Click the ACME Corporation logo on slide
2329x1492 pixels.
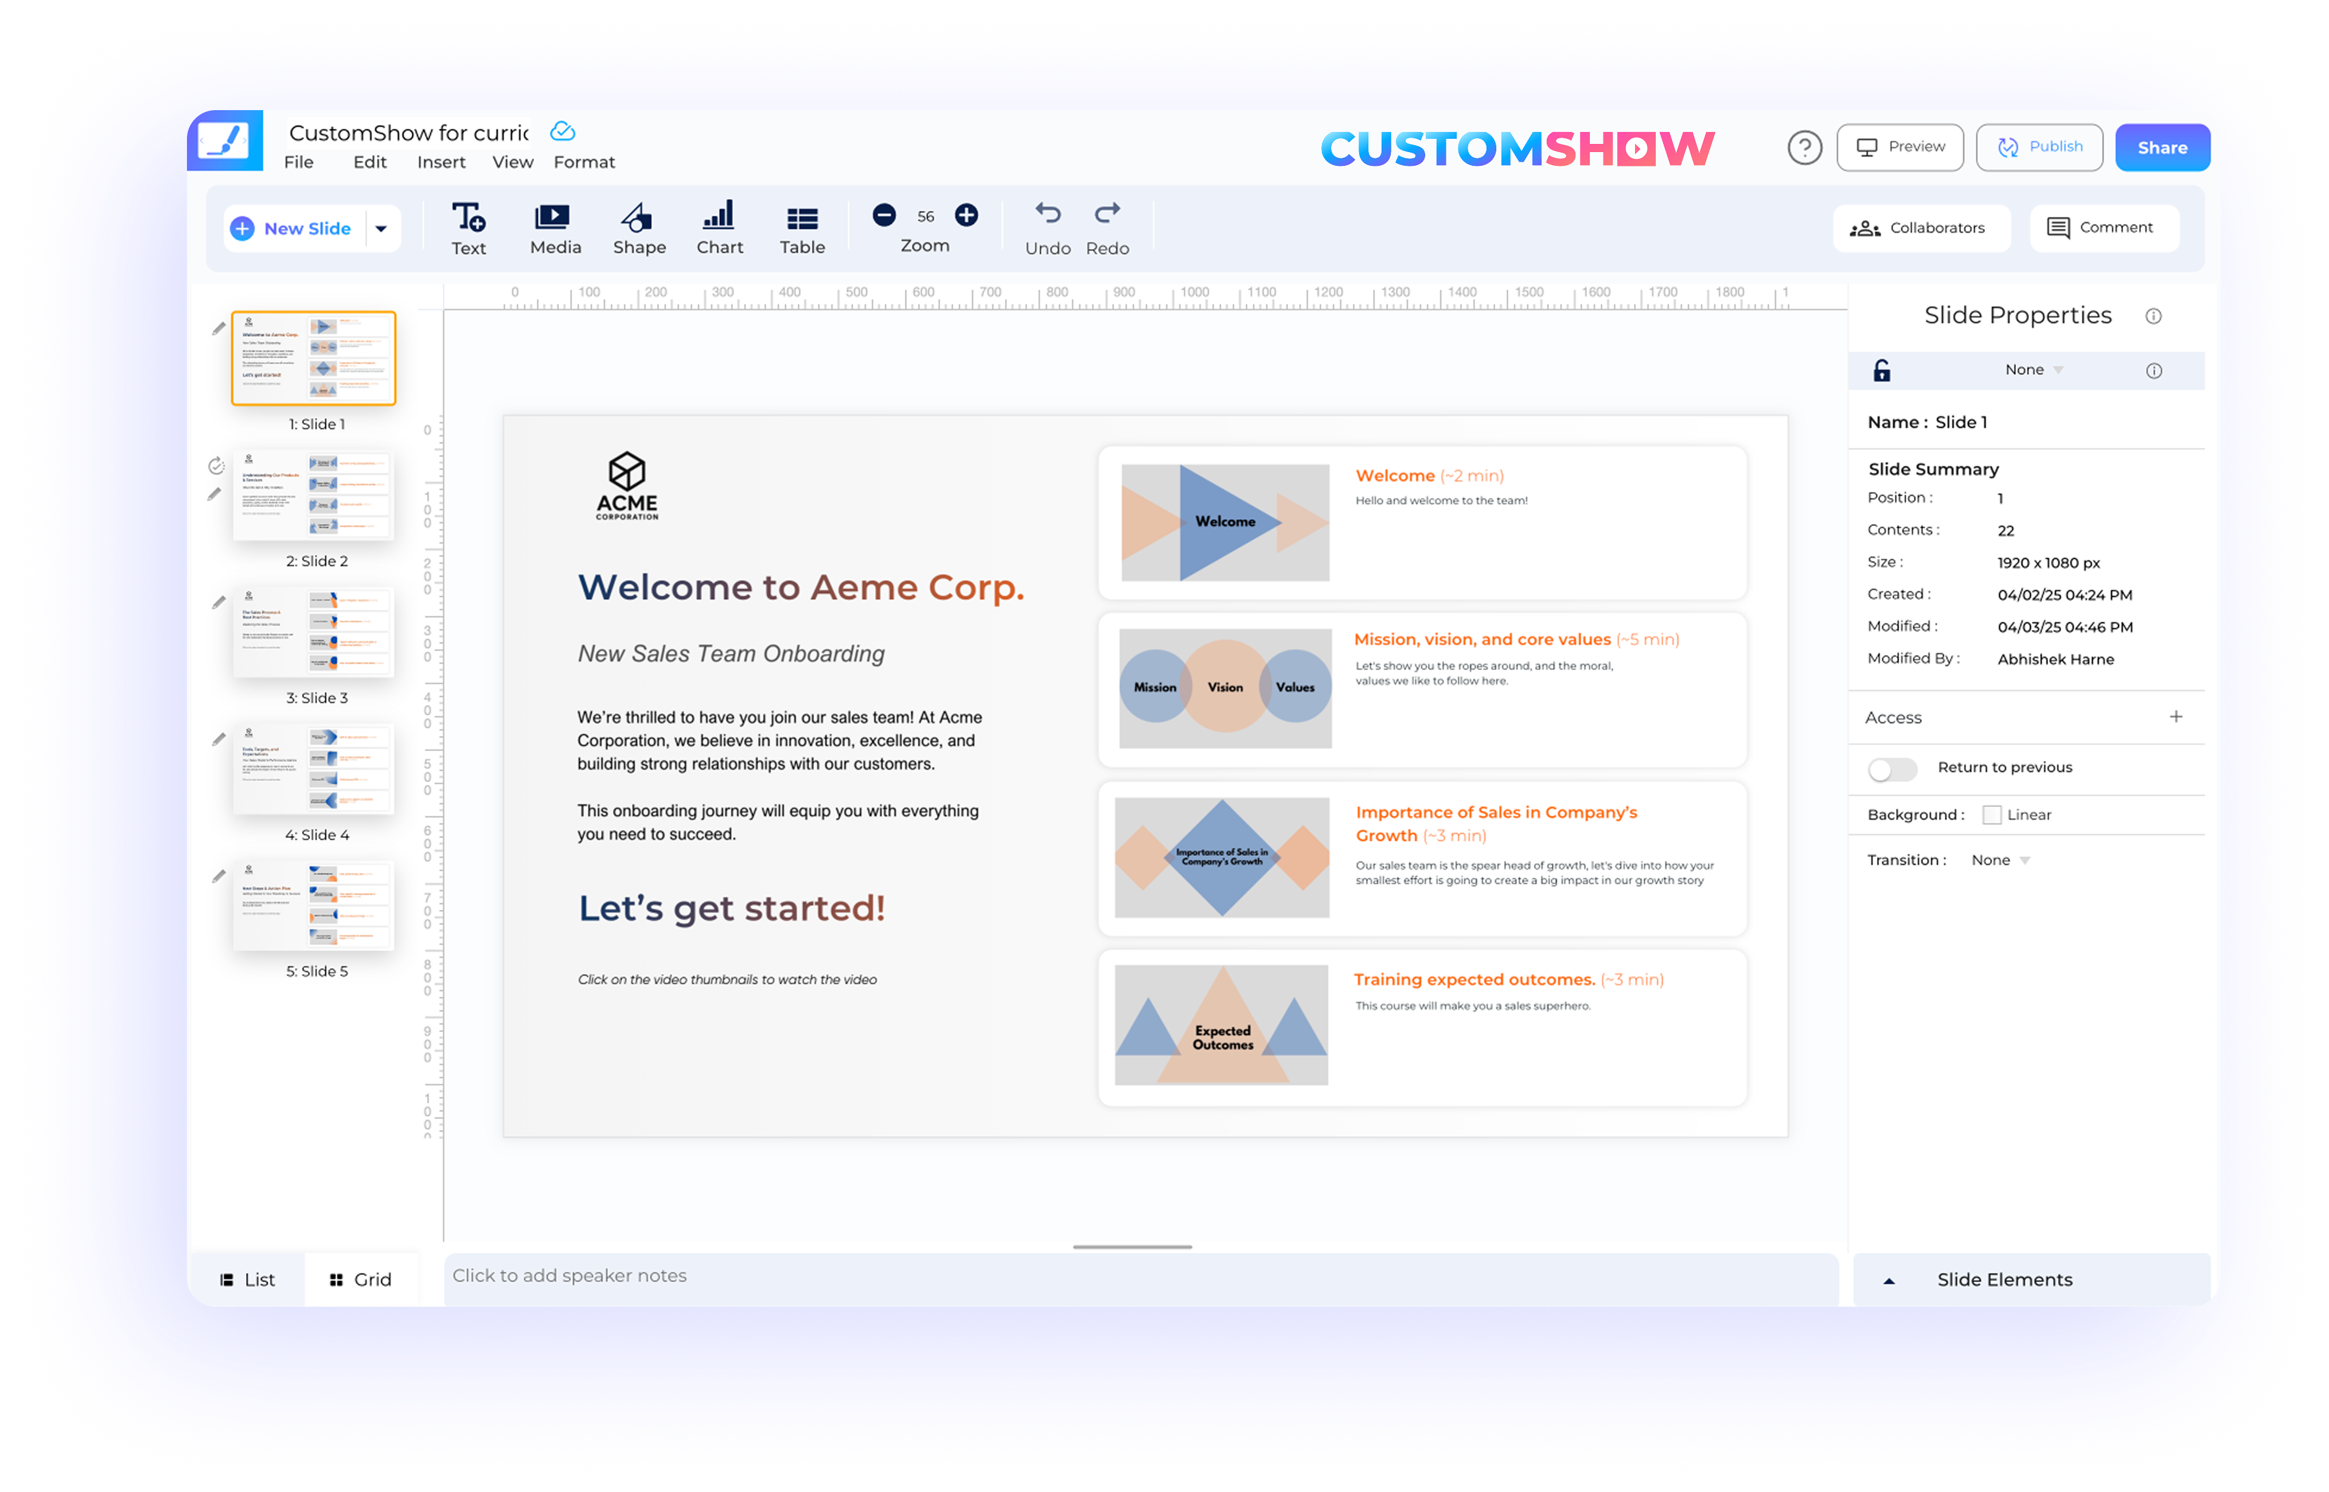pos(627,485)
